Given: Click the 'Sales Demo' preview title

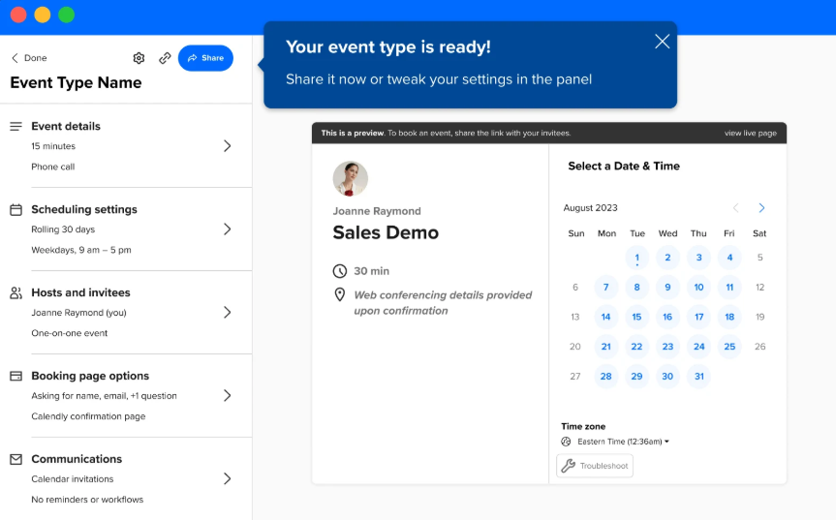Looking at the screenshot, I should (386, 232).
